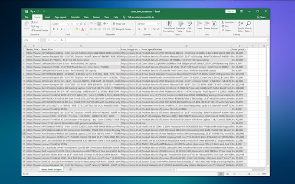Click the vertical scrollbar thumb

[268, 71]
